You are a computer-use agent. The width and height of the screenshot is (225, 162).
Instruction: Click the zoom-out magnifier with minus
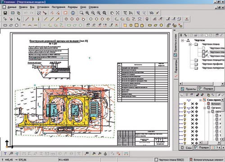(93, 13)
